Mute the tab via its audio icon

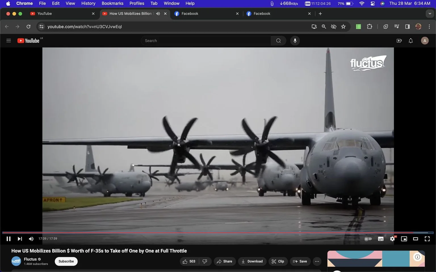[x=158, y=14]
